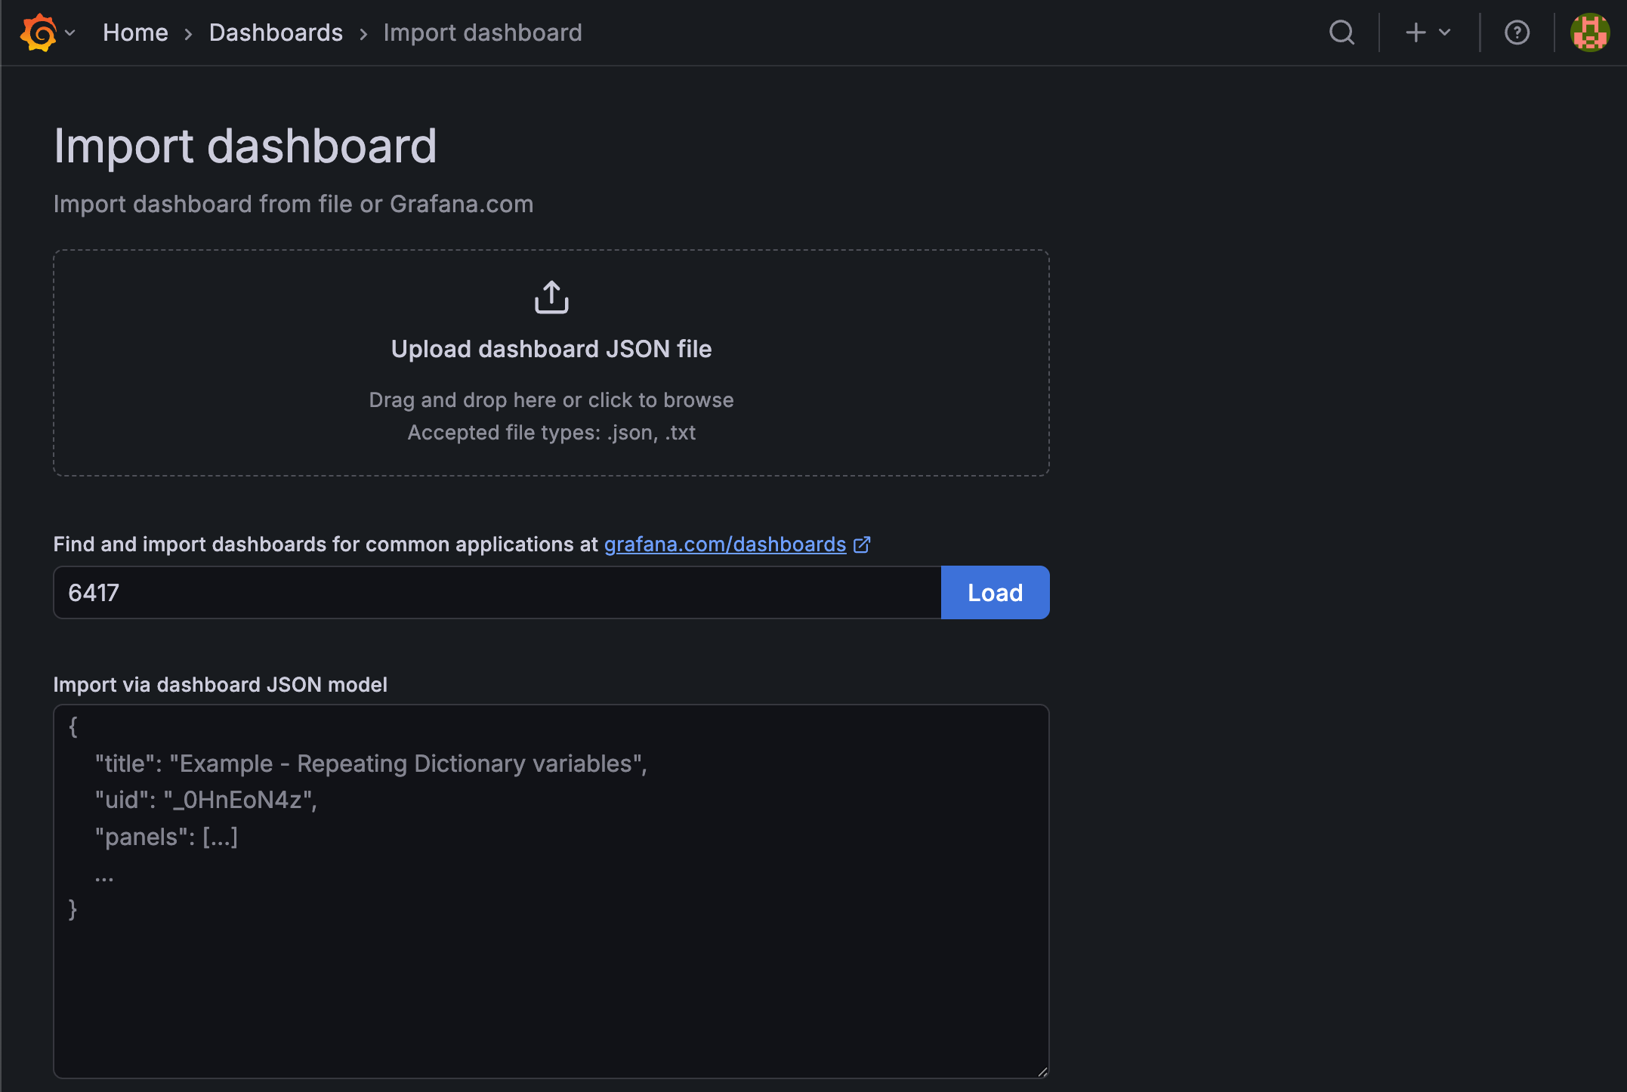Follow the grafana.com/dashboards link
Image resolution: width=1627 pixels, height=1092 pixels.
tap(724, 544)
